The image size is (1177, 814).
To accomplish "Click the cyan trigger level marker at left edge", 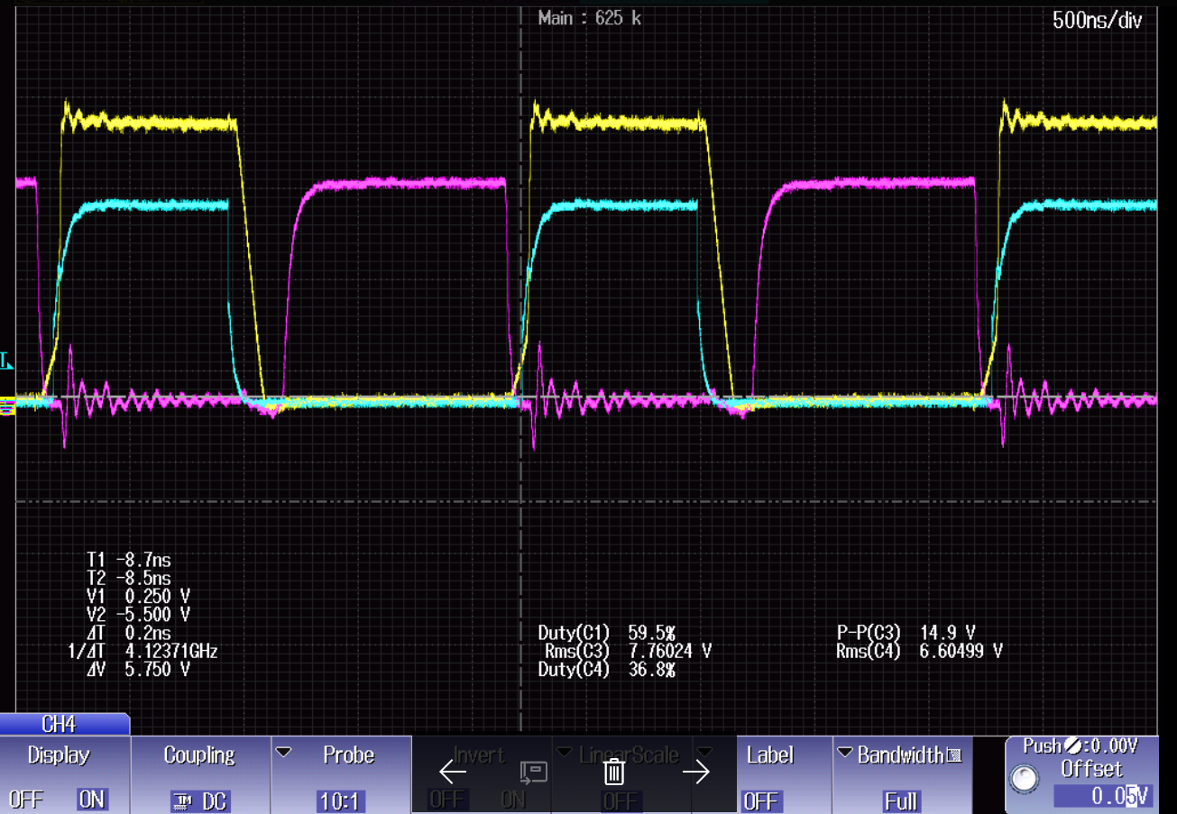I will 6,361.
